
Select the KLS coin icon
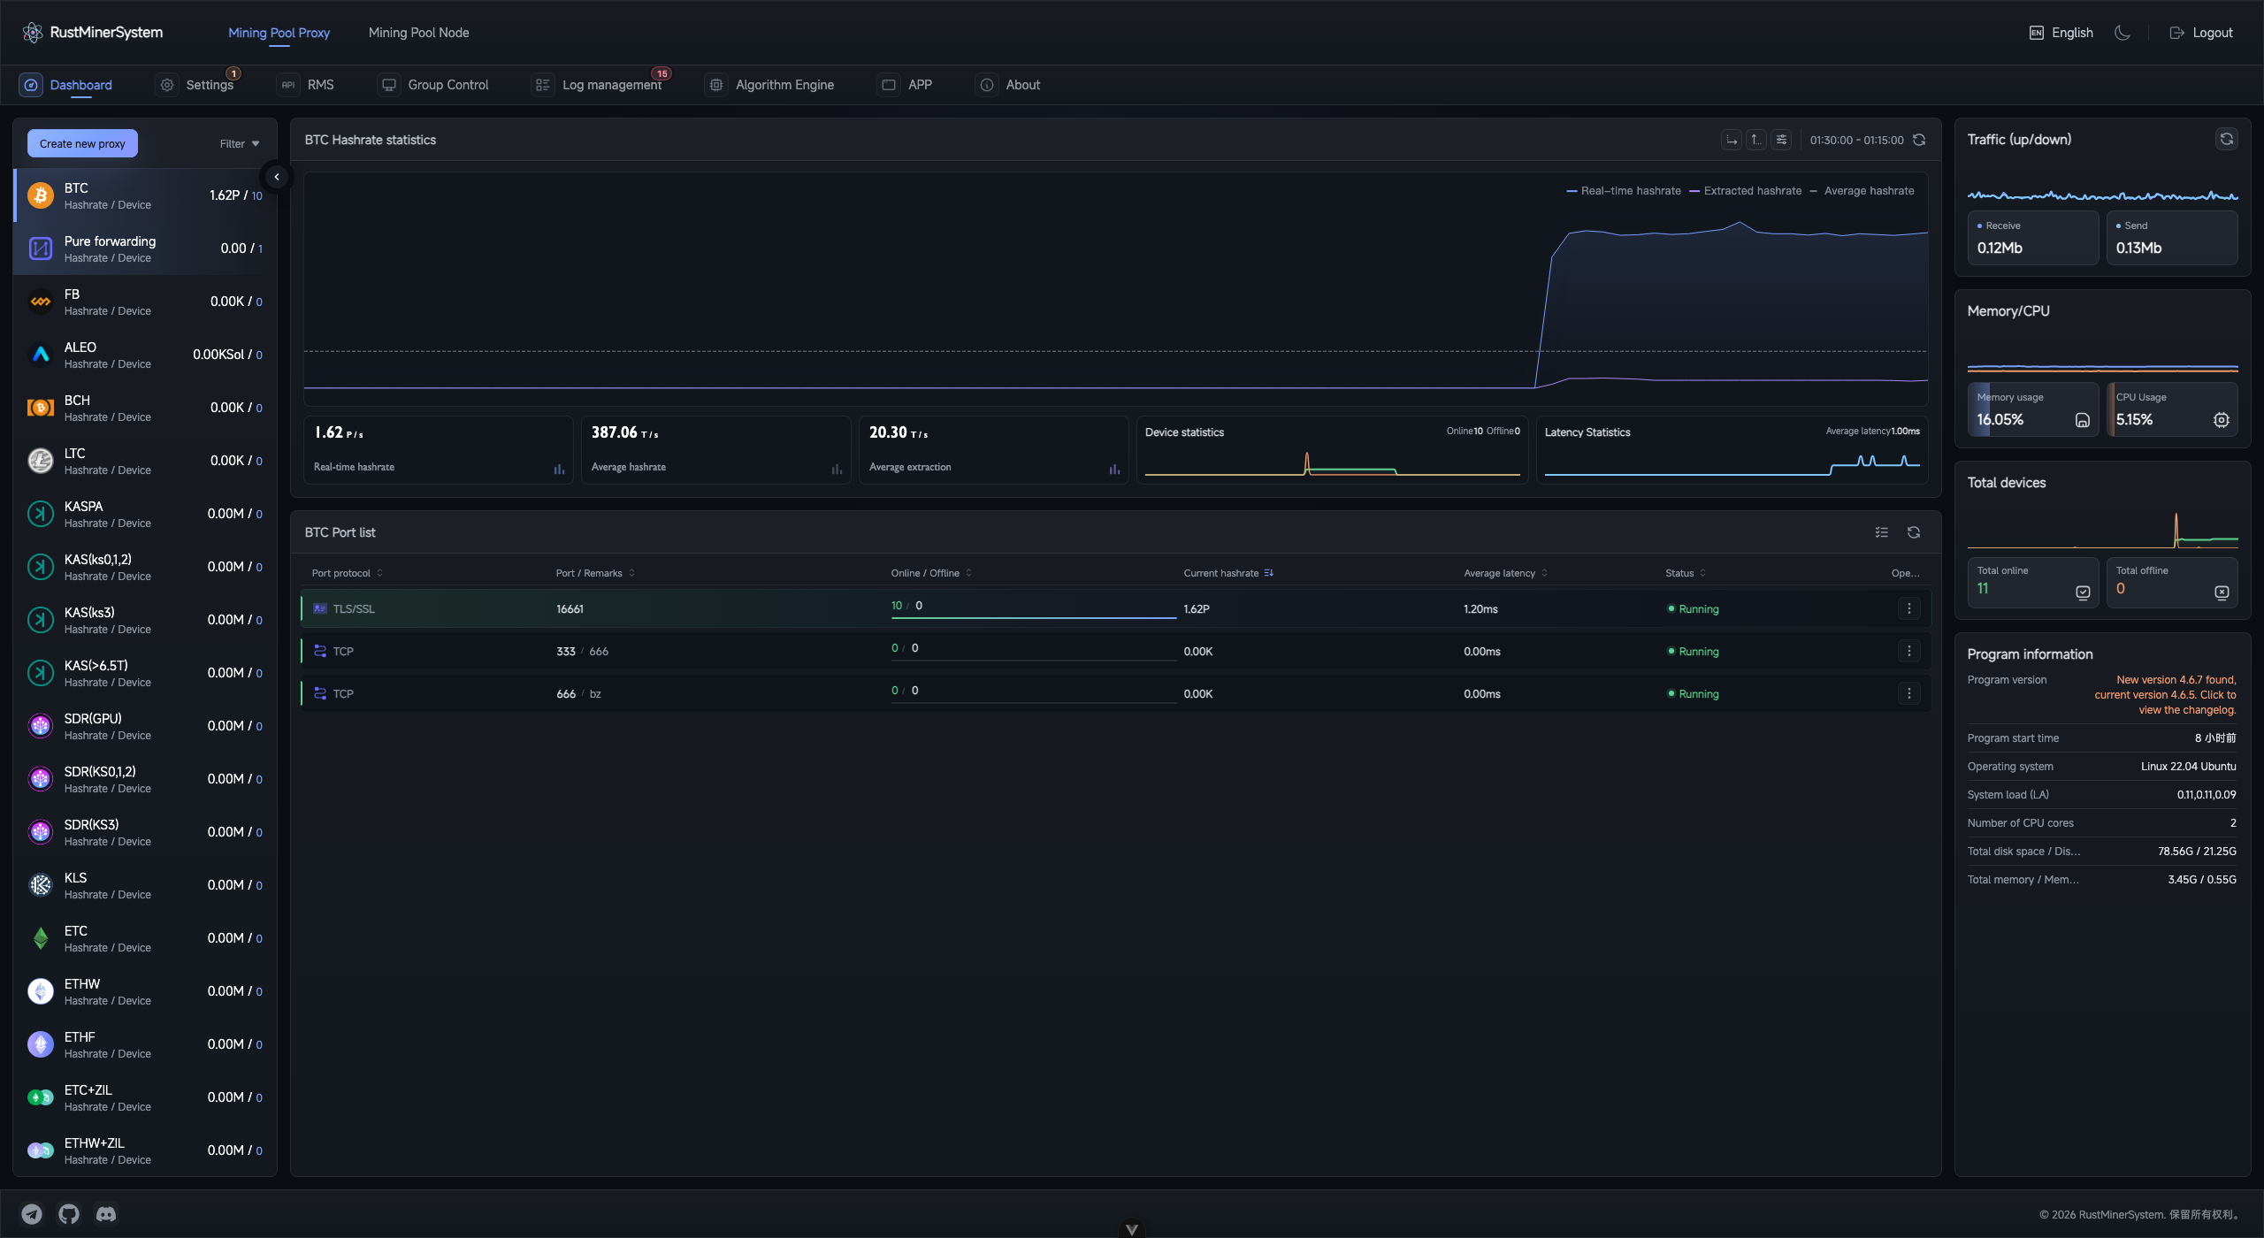(x=41, y=885)
